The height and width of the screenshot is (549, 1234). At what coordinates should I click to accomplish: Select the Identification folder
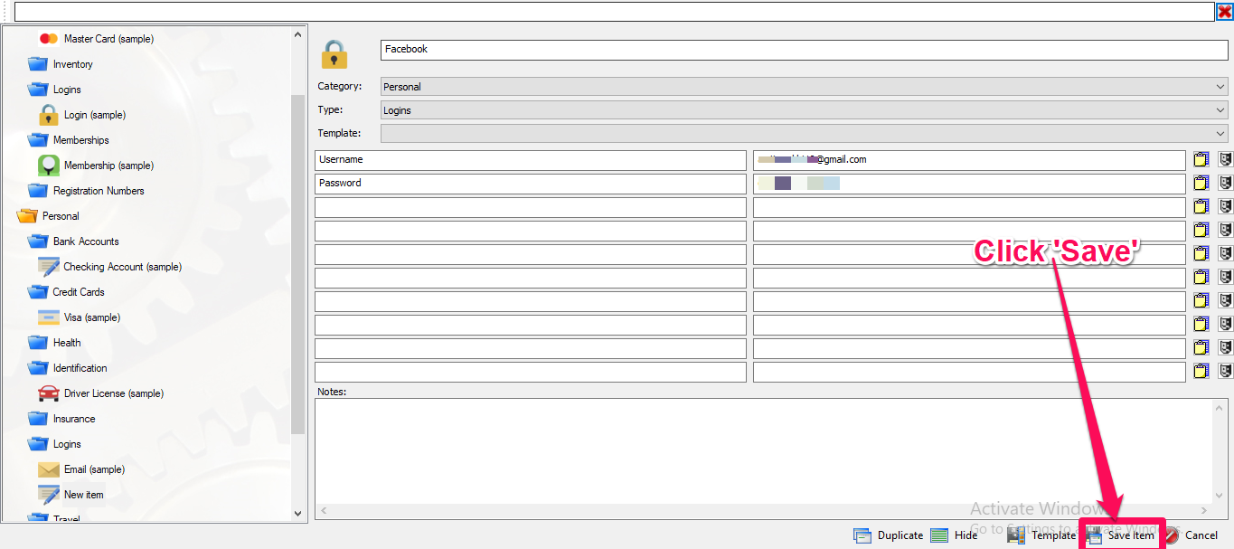tap(67, 368)
